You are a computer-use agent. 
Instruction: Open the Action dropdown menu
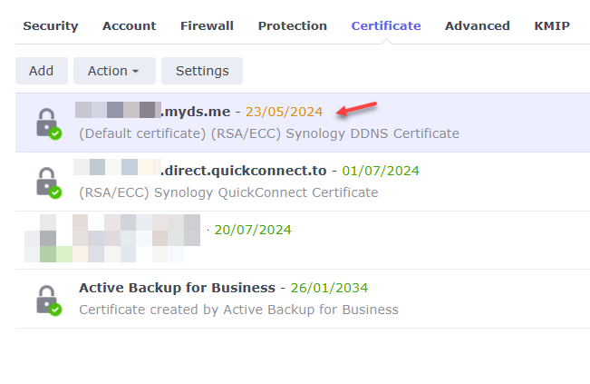point(114,71)
